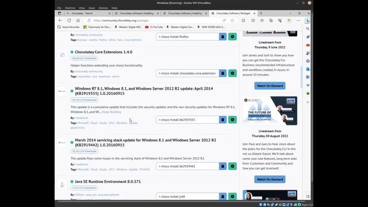
Task: Click the choco install firefox command field
Action: [187, 37]
